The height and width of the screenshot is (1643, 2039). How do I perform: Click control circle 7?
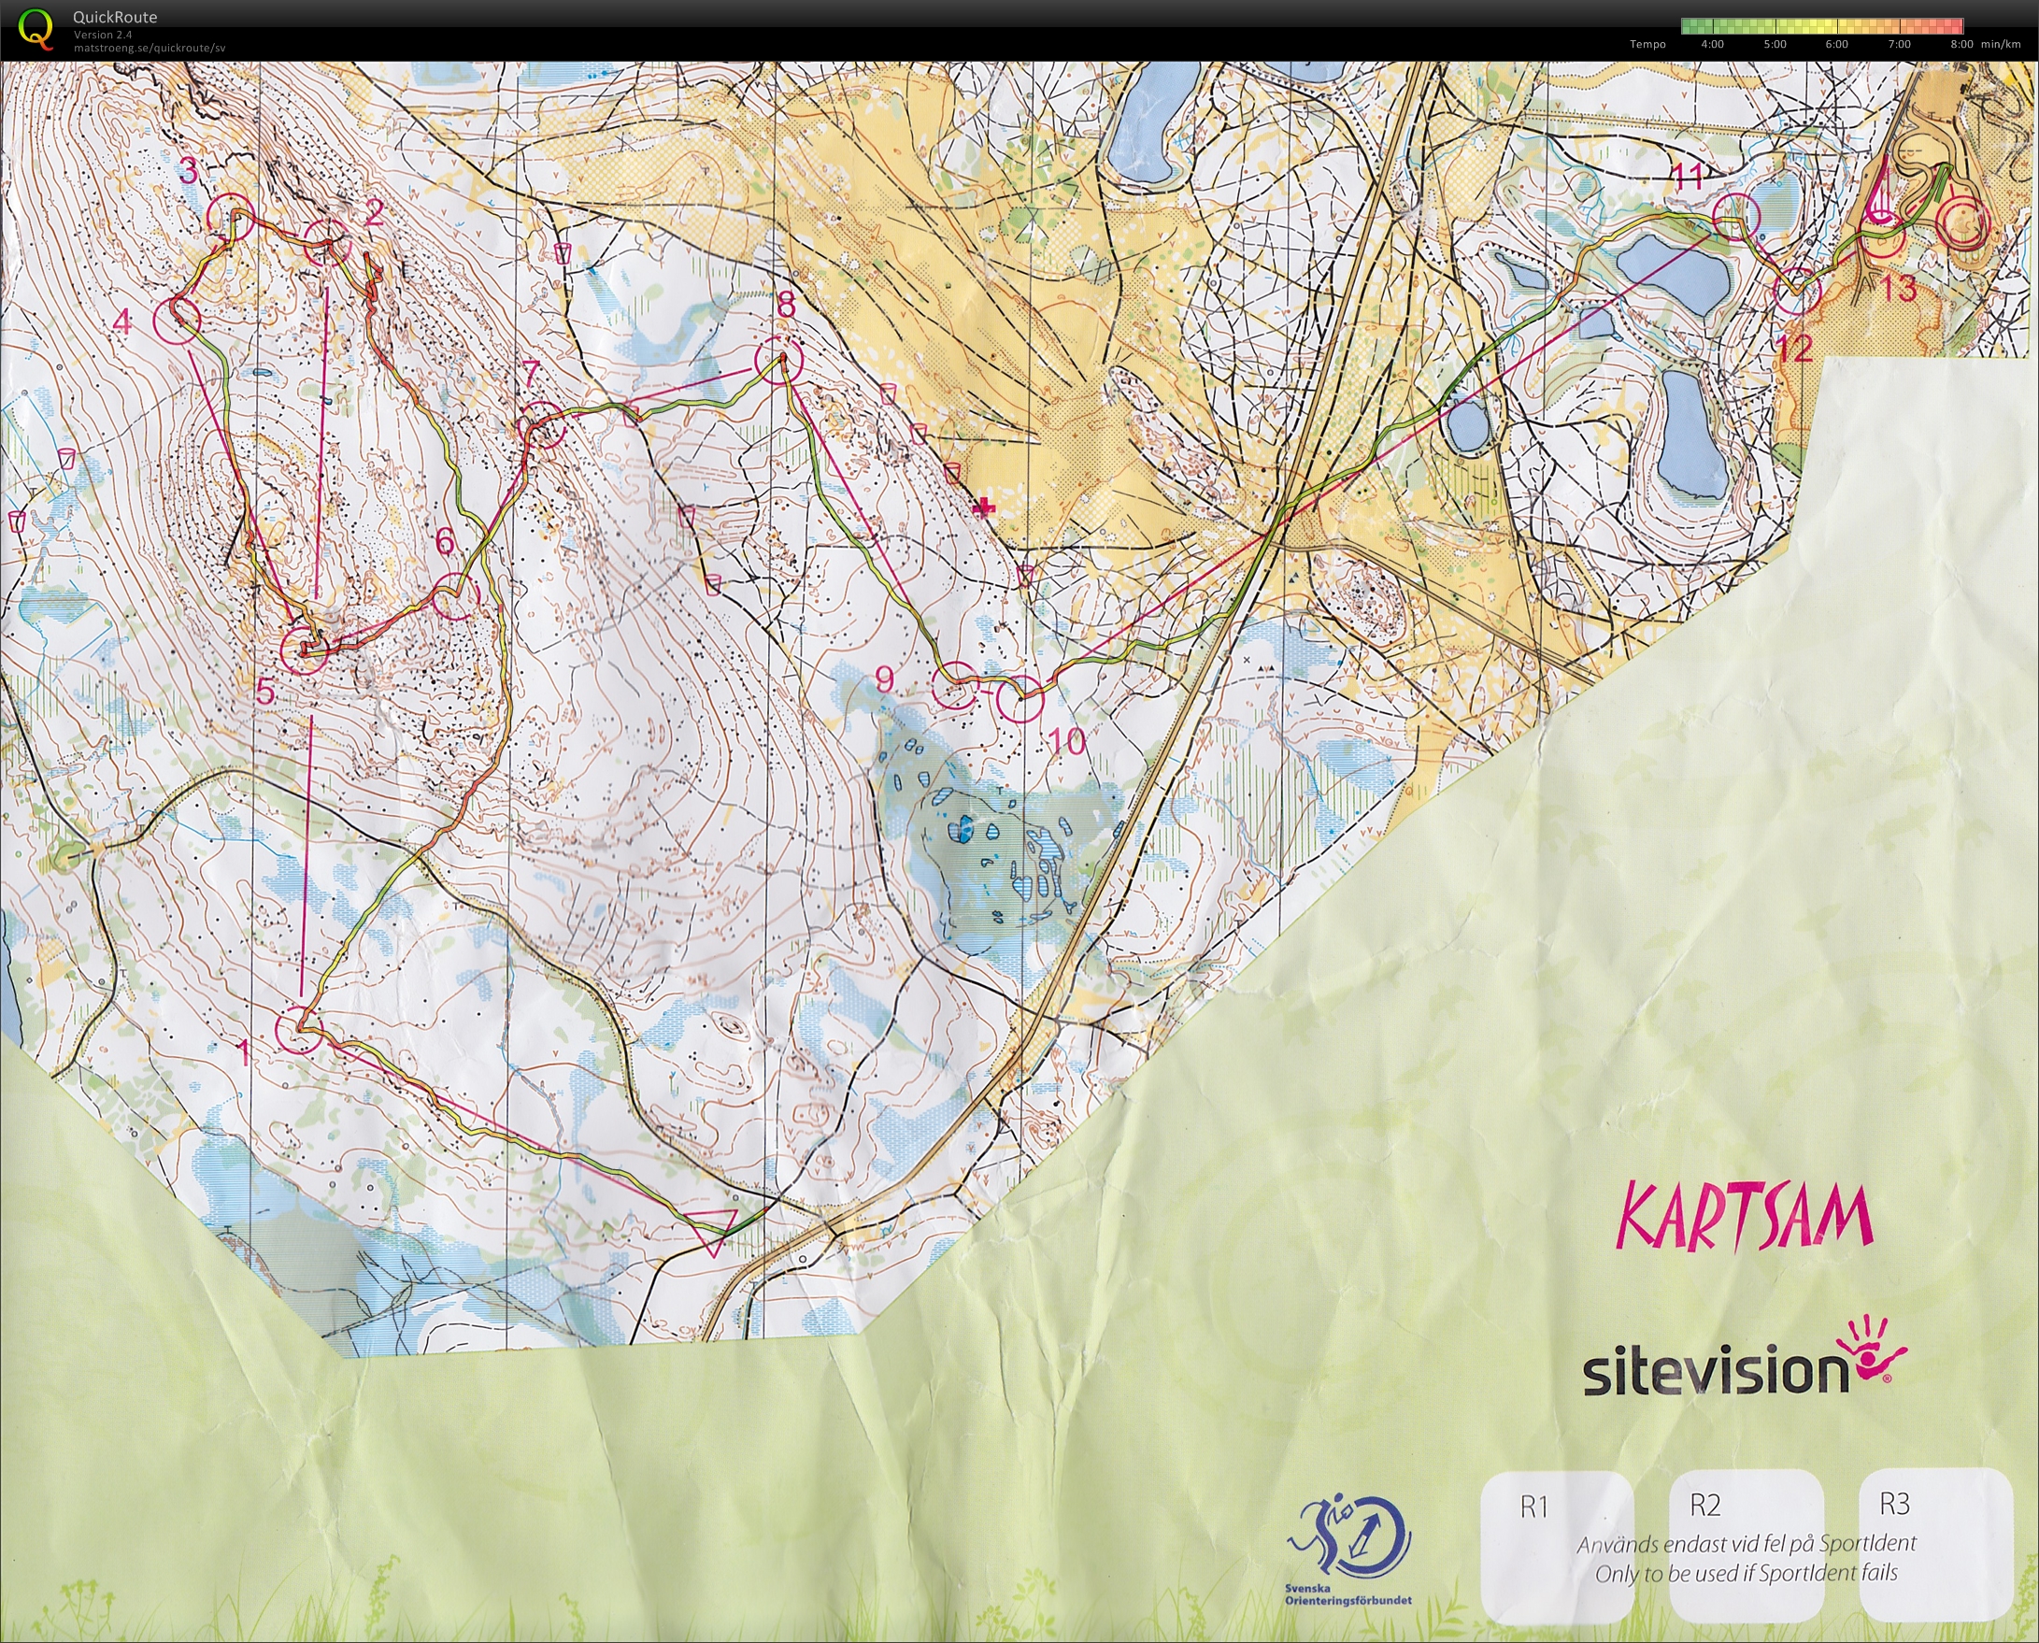point(542,426)
